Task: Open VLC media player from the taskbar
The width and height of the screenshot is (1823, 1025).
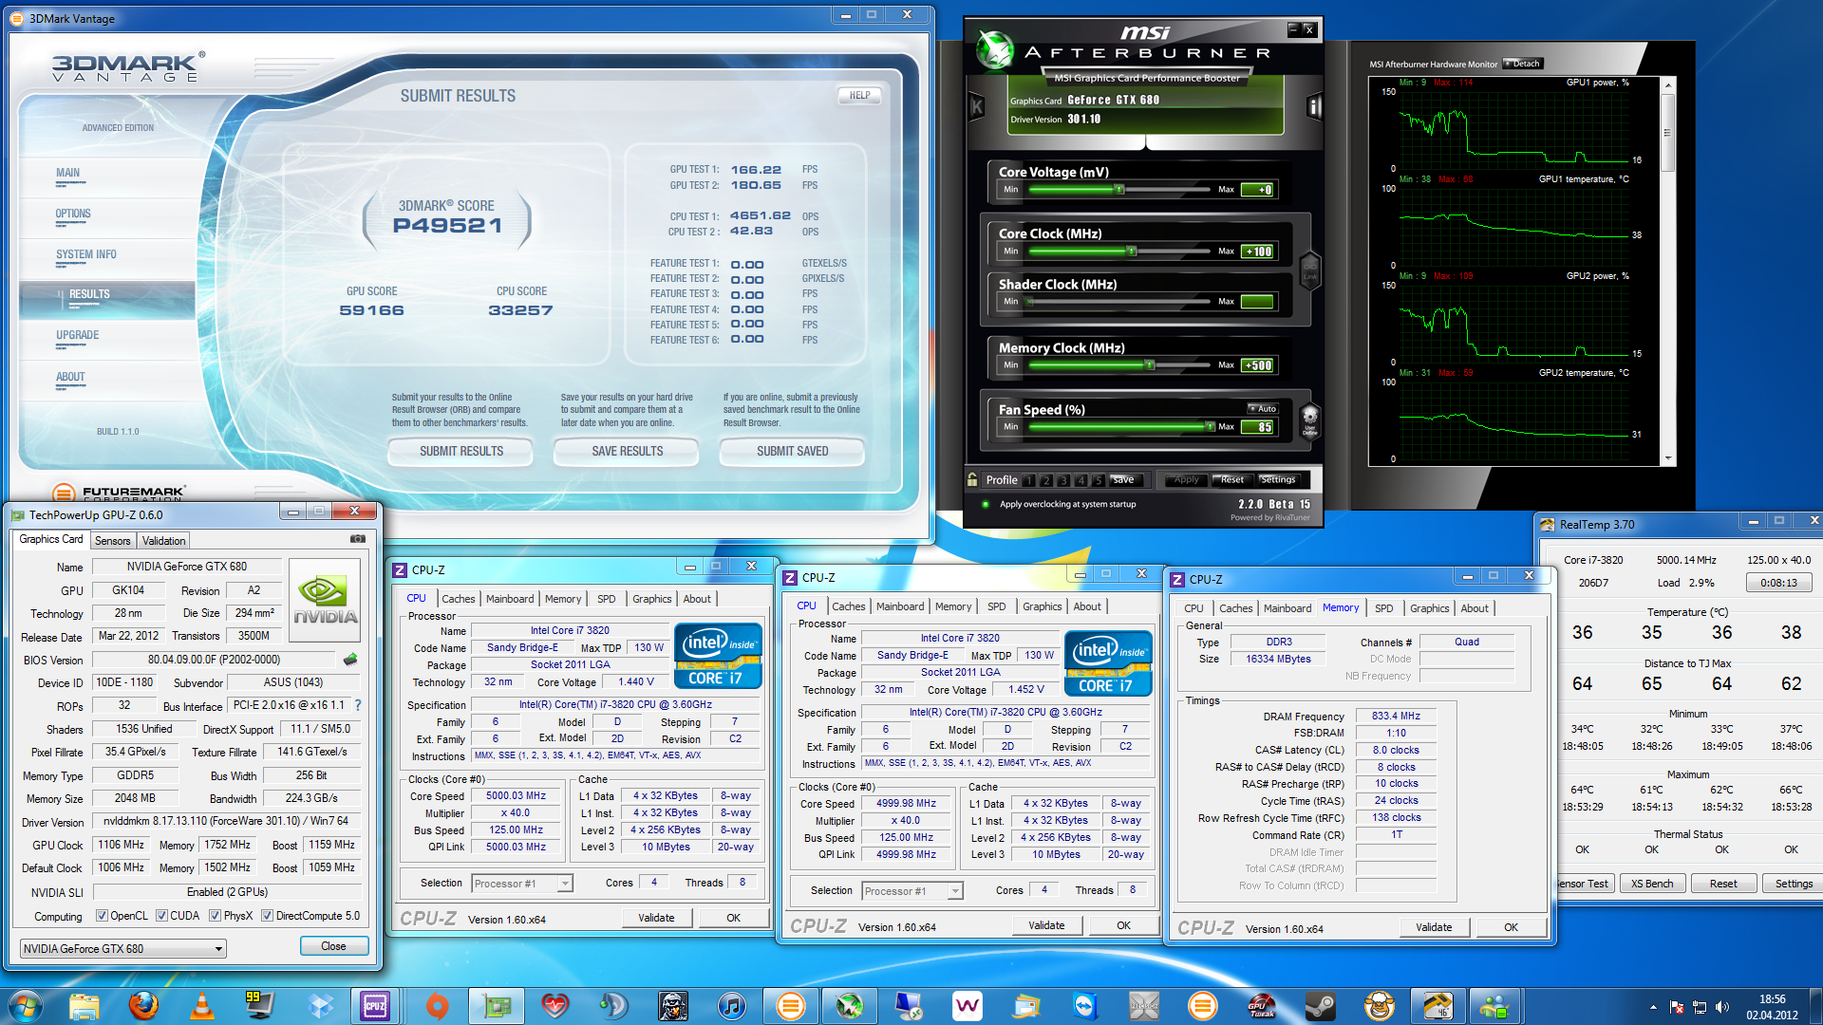Action: coord(202,1006)
